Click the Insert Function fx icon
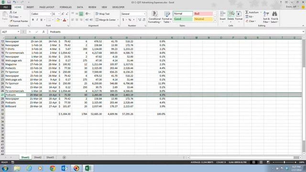Image resolution: width=306 pixels, height=172 pixels. point(44,32)
